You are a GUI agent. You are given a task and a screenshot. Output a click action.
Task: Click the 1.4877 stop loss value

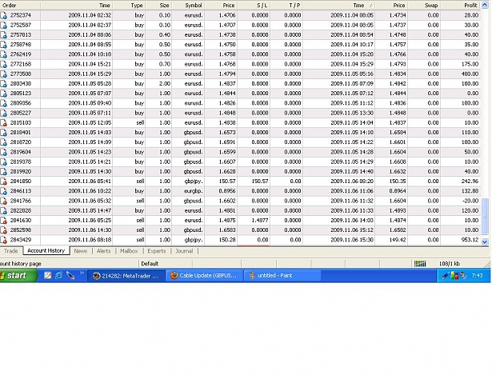tap(260, 221)
